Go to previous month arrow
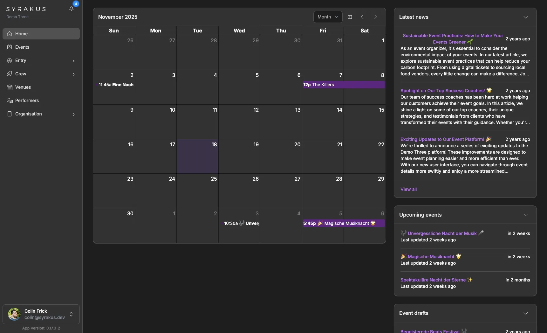The image size is (547, 333). 362,17
